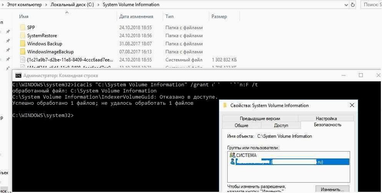The image size is (382, 193).
Task: Click System Volume Information breadcrumb
Action: point(131,5)
